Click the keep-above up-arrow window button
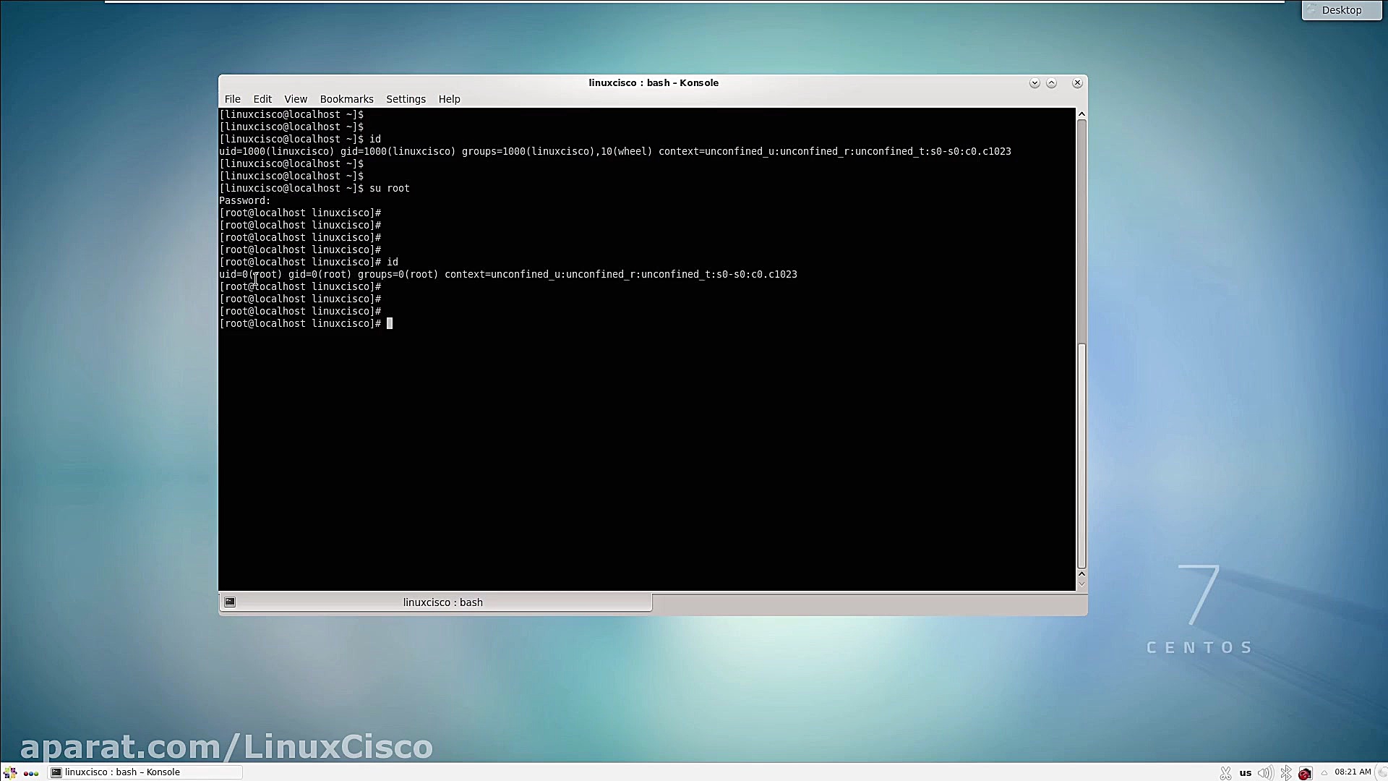This screenshot has width=1388, height=781. 1052,82
